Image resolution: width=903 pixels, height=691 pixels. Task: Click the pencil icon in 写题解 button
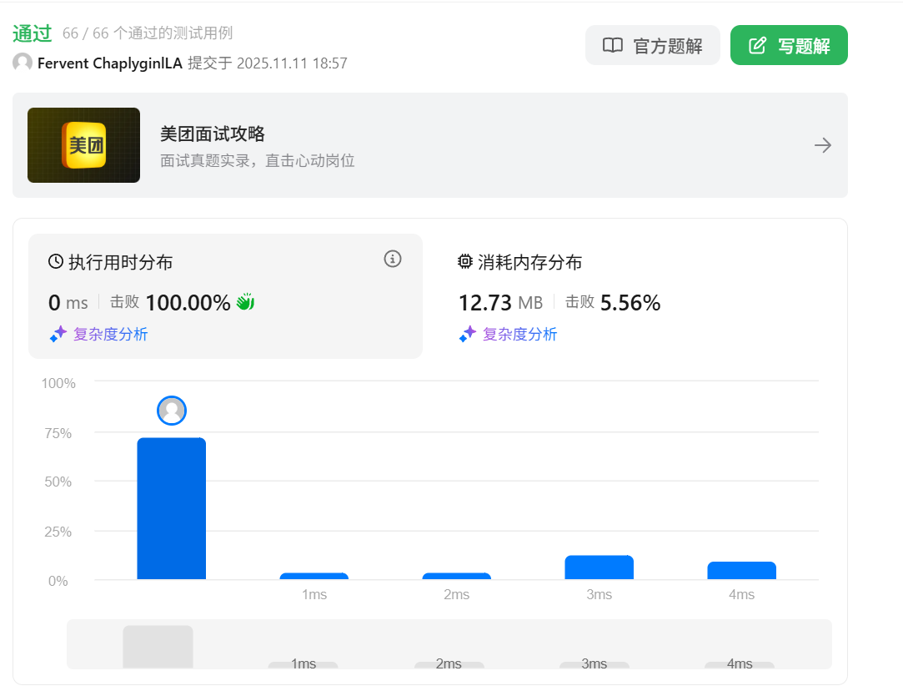[x=757, y=45]
